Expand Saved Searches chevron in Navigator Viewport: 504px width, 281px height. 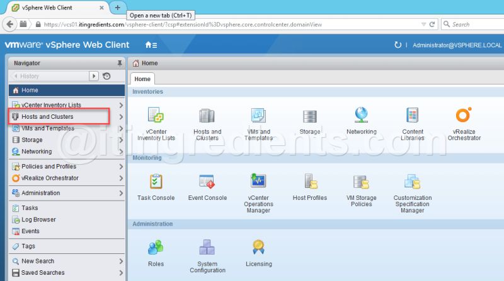(121, 273)
